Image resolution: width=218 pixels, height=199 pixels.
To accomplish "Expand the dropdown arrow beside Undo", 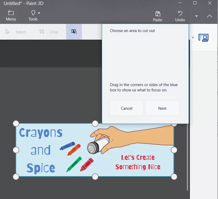I will [x=196, y=16].
